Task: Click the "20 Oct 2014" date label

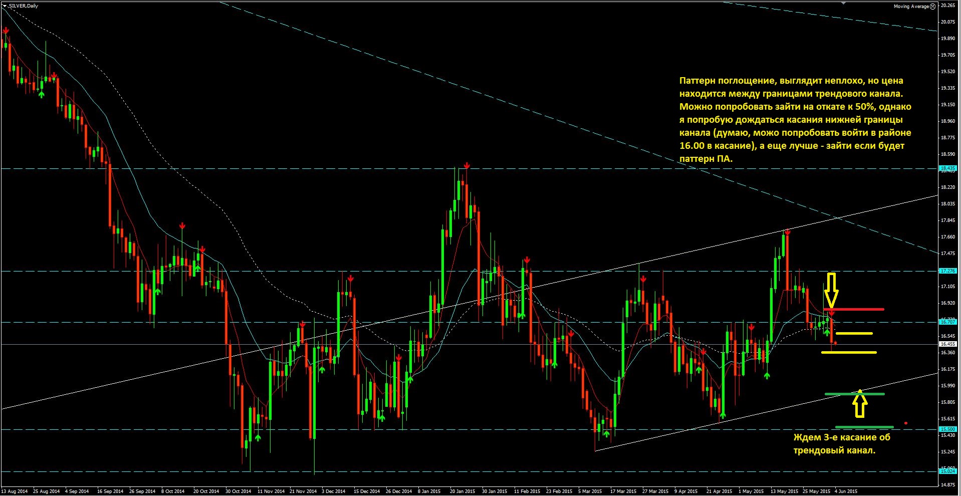Action: (206, 491)
